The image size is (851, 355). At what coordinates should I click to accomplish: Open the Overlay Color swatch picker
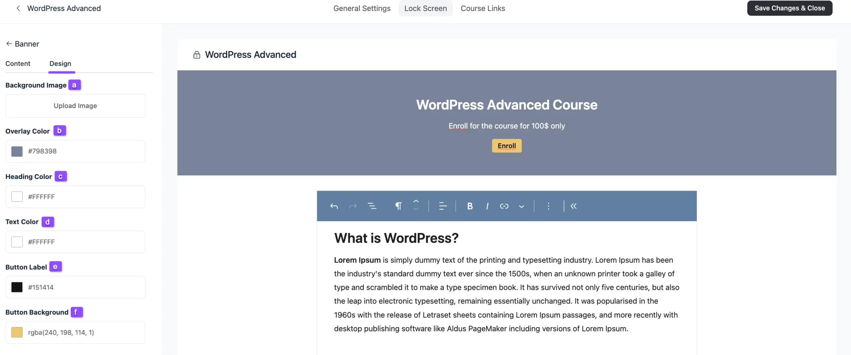coord(17,151)
